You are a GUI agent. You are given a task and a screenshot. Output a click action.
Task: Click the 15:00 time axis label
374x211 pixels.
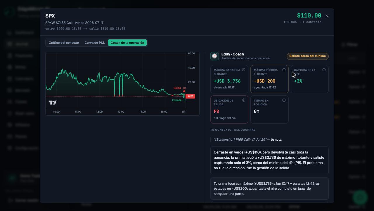click(x=164, y=112)
